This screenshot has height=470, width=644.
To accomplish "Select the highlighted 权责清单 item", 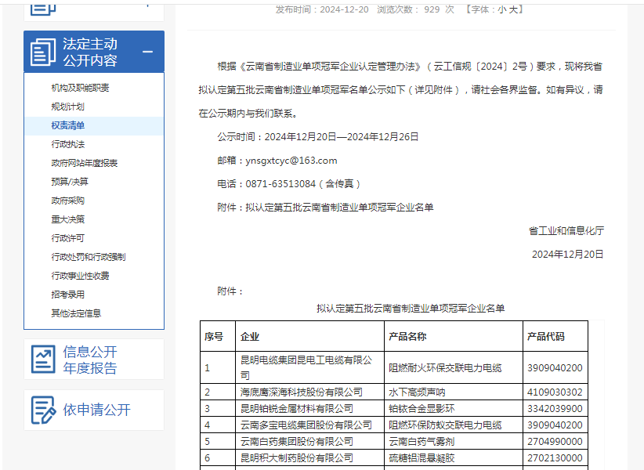I will 68,125.
